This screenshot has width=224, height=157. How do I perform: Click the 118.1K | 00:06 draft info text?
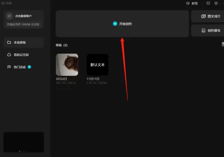click(97, 83)
